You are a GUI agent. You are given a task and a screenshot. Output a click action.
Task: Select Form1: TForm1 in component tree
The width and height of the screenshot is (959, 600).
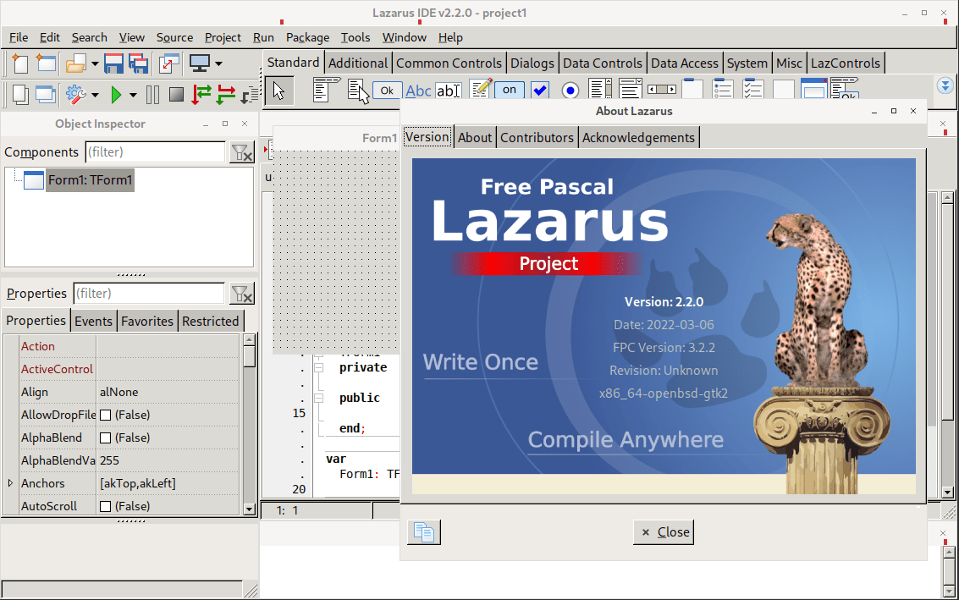90,179
